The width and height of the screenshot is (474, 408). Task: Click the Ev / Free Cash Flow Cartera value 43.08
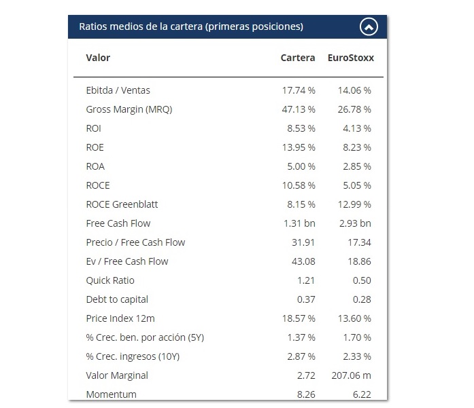click(x=303, y=261)
